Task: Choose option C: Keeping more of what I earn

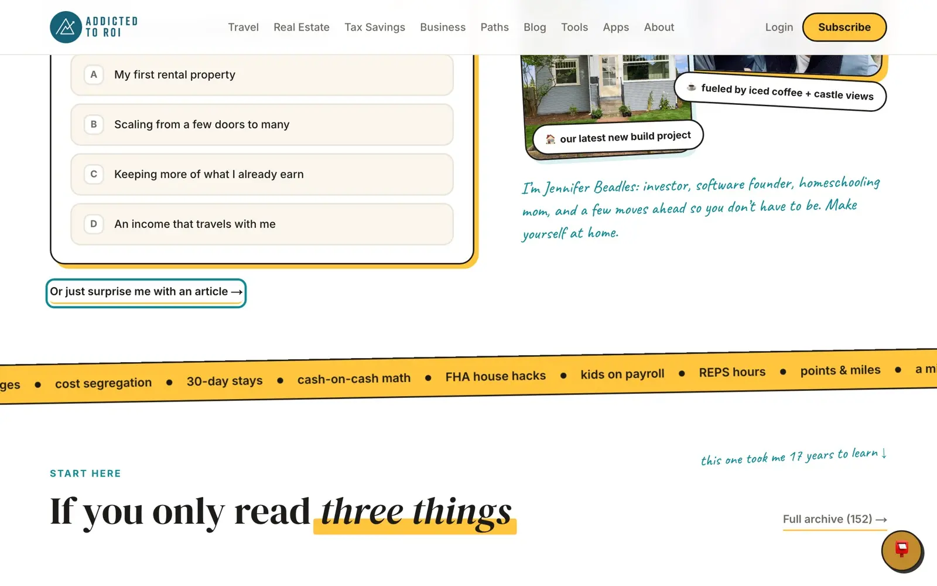Action: click(x=262, y=174)
